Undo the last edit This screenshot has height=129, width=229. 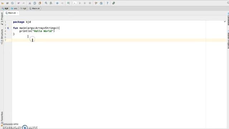click(x=19, y=3)
